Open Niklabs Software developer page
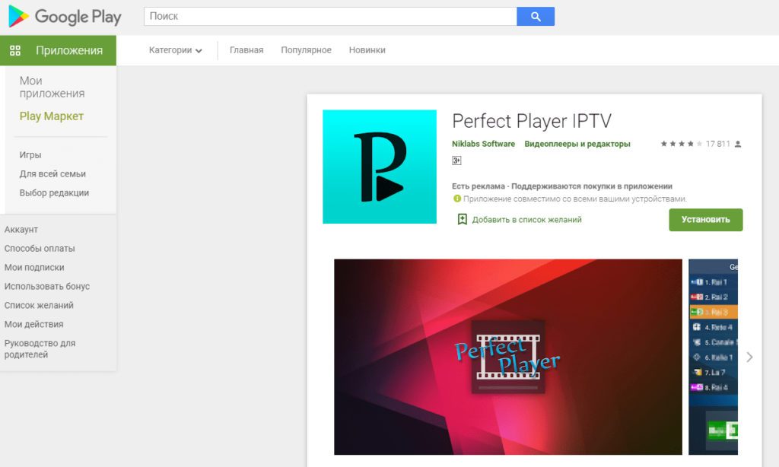The width and height of the screenshot is (779, 467). tap(483, 144)
